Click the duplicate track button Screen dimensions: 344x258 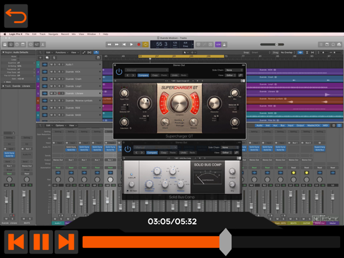point(47,58)
